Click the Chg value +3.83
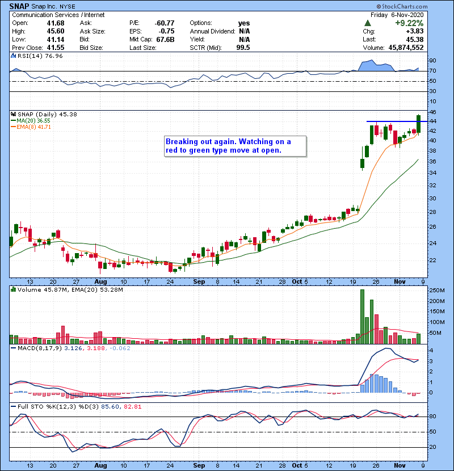Image resolution: width=454 pixels, height=471 pixels. pyautogui.click(x=415, y=31)
